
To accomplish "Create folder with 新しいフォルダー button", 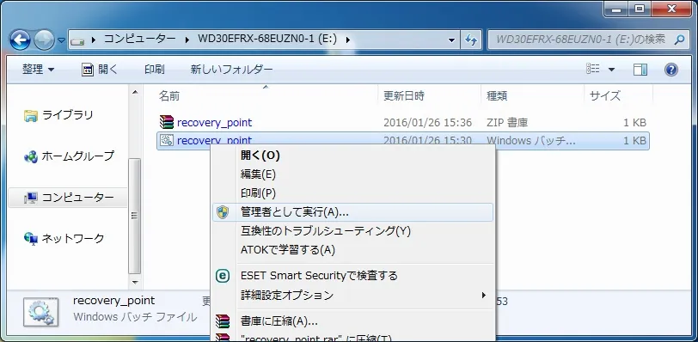I will [x=231, y=70].
